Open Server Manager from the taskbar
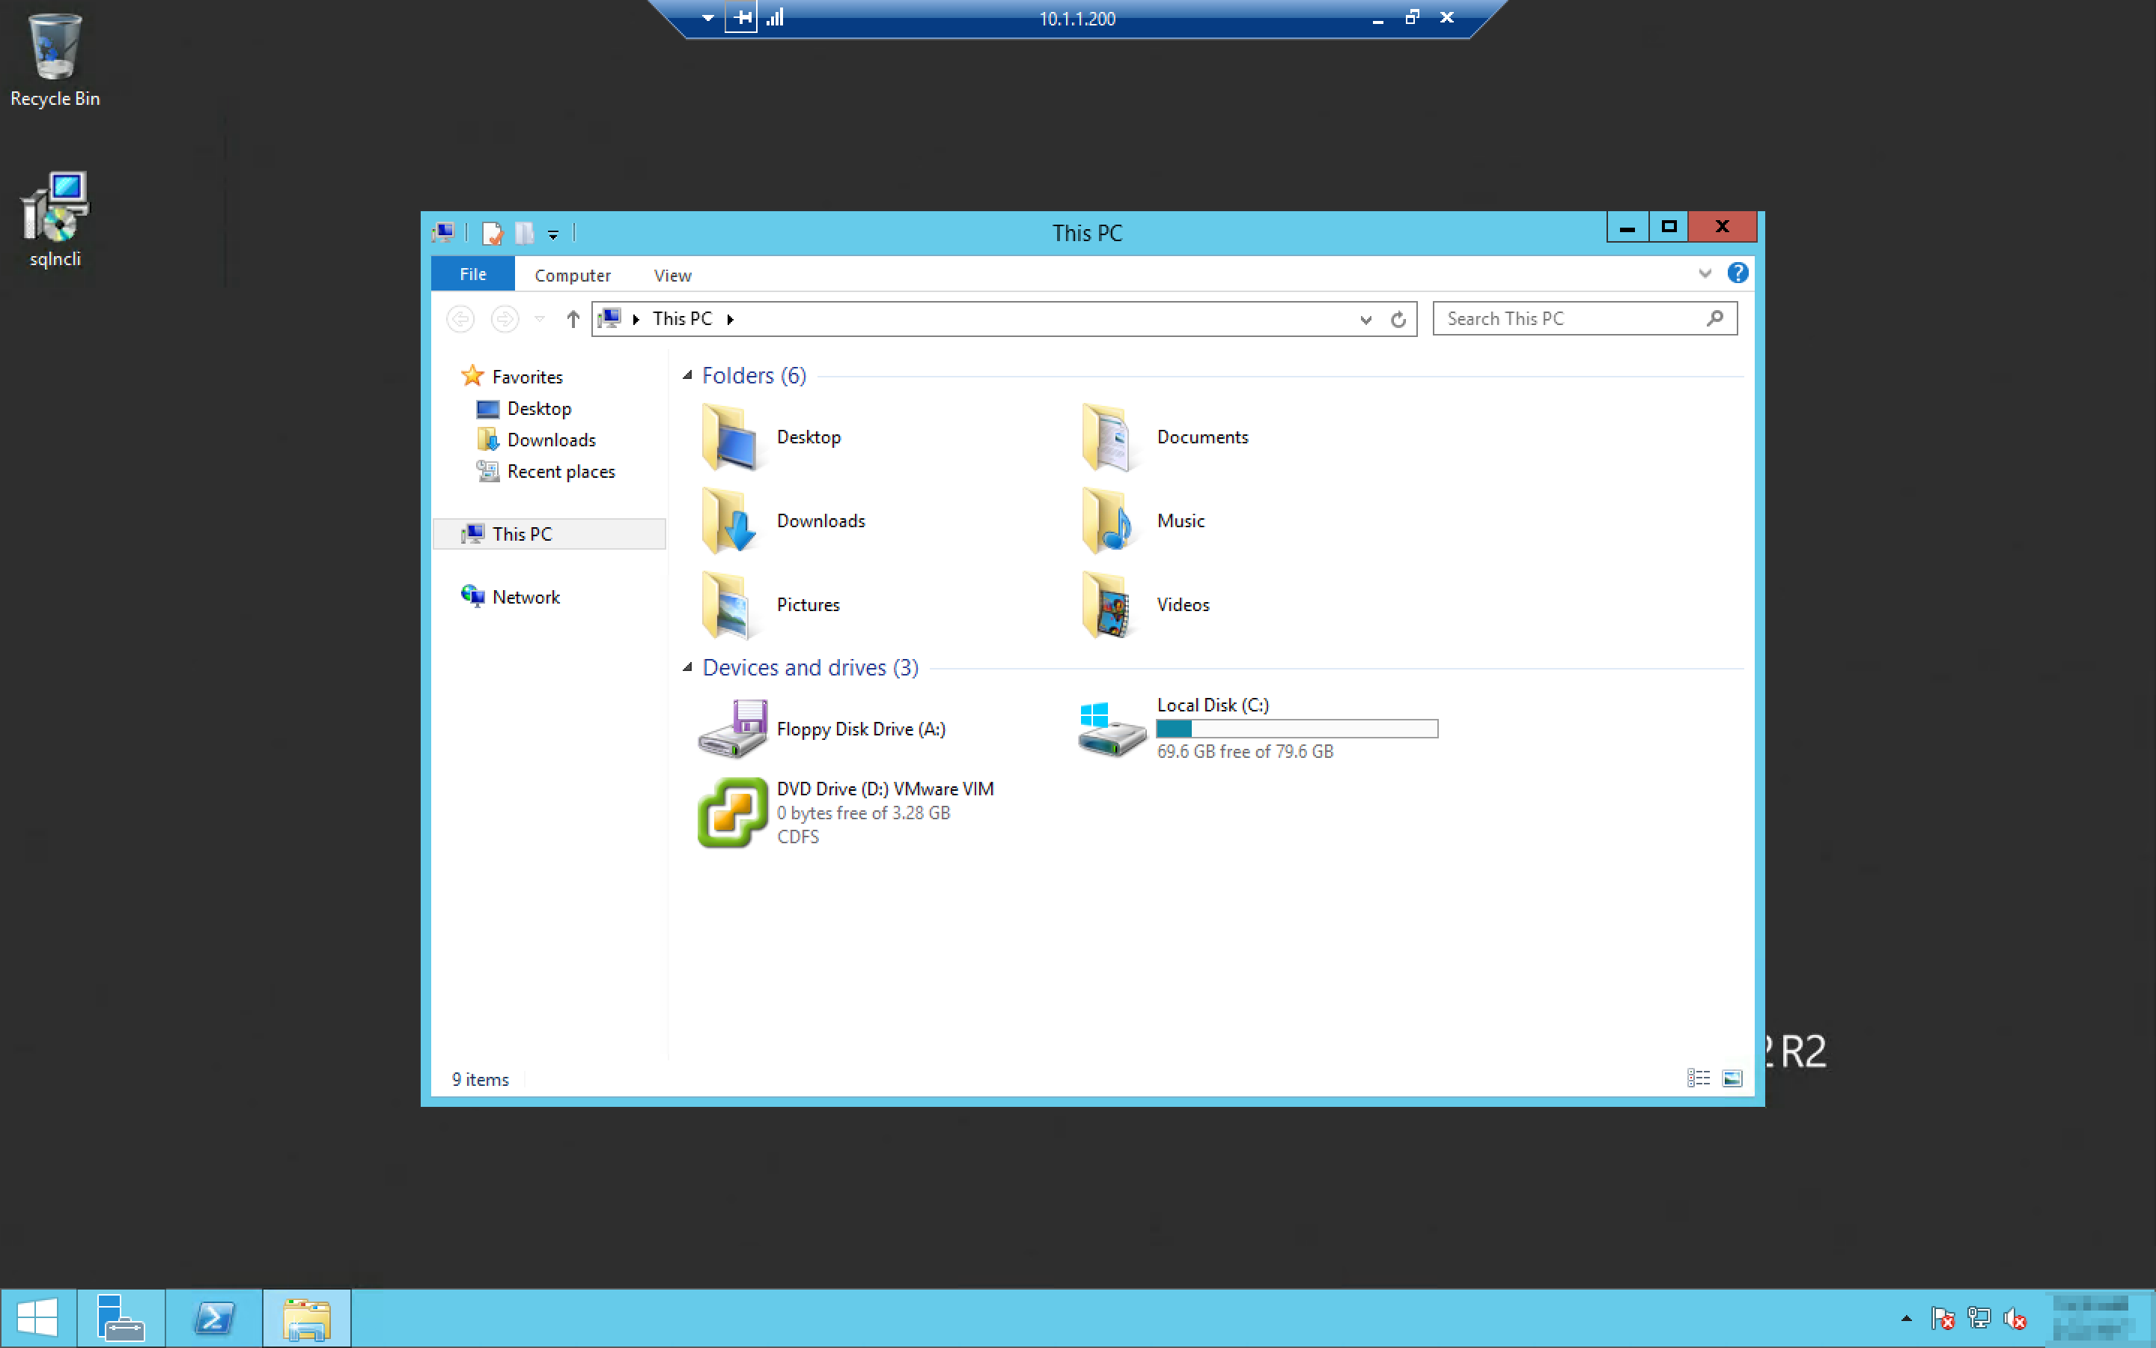The width and height of the screenshot is (2156, 1348). 121,1318
